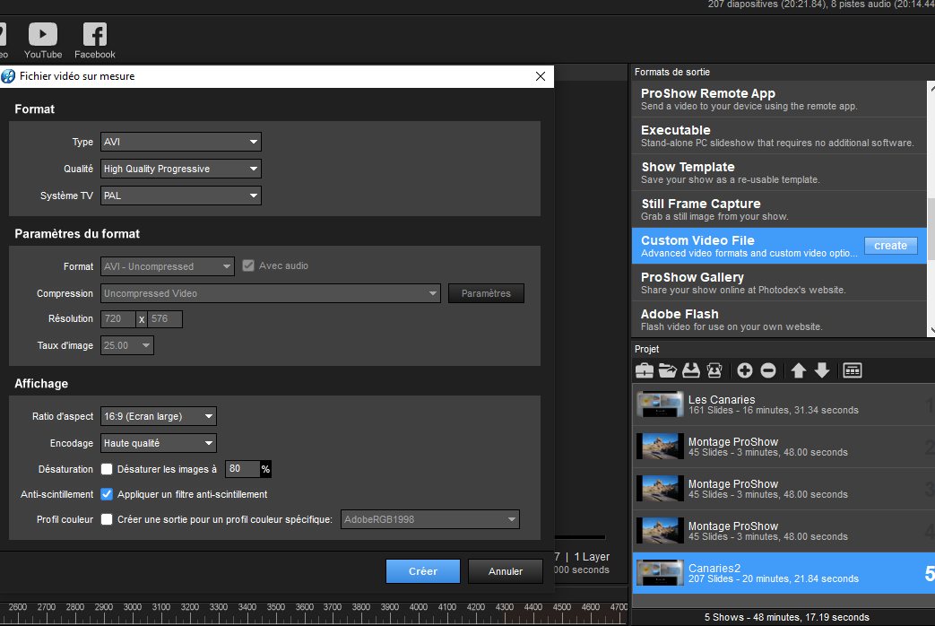Move selected show down with arrow icon
The height and width of the screenshot is (626, 935).
point(822,370)
